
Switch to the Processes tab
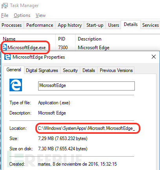coord(12,25)
